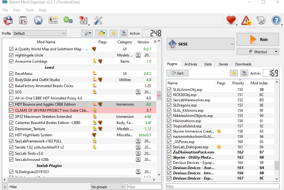Open the warning triangle notifications icon
Image resolution: width=284 pixels, height=190 pixels.
(246, 20)
